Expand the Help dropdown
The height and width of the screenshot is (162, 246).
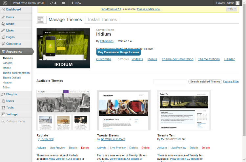(x=232, y=9)
